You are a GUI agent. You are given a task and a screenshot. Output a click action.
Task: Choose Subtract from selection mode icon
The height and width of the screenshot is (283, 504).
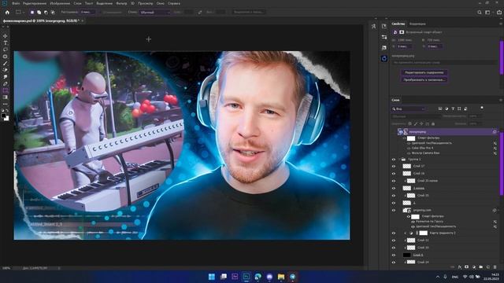click(46, 13)
